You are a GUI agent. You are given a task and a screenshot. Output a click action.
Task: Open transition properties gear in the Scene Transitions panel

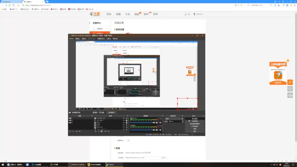tap(182, 119)
